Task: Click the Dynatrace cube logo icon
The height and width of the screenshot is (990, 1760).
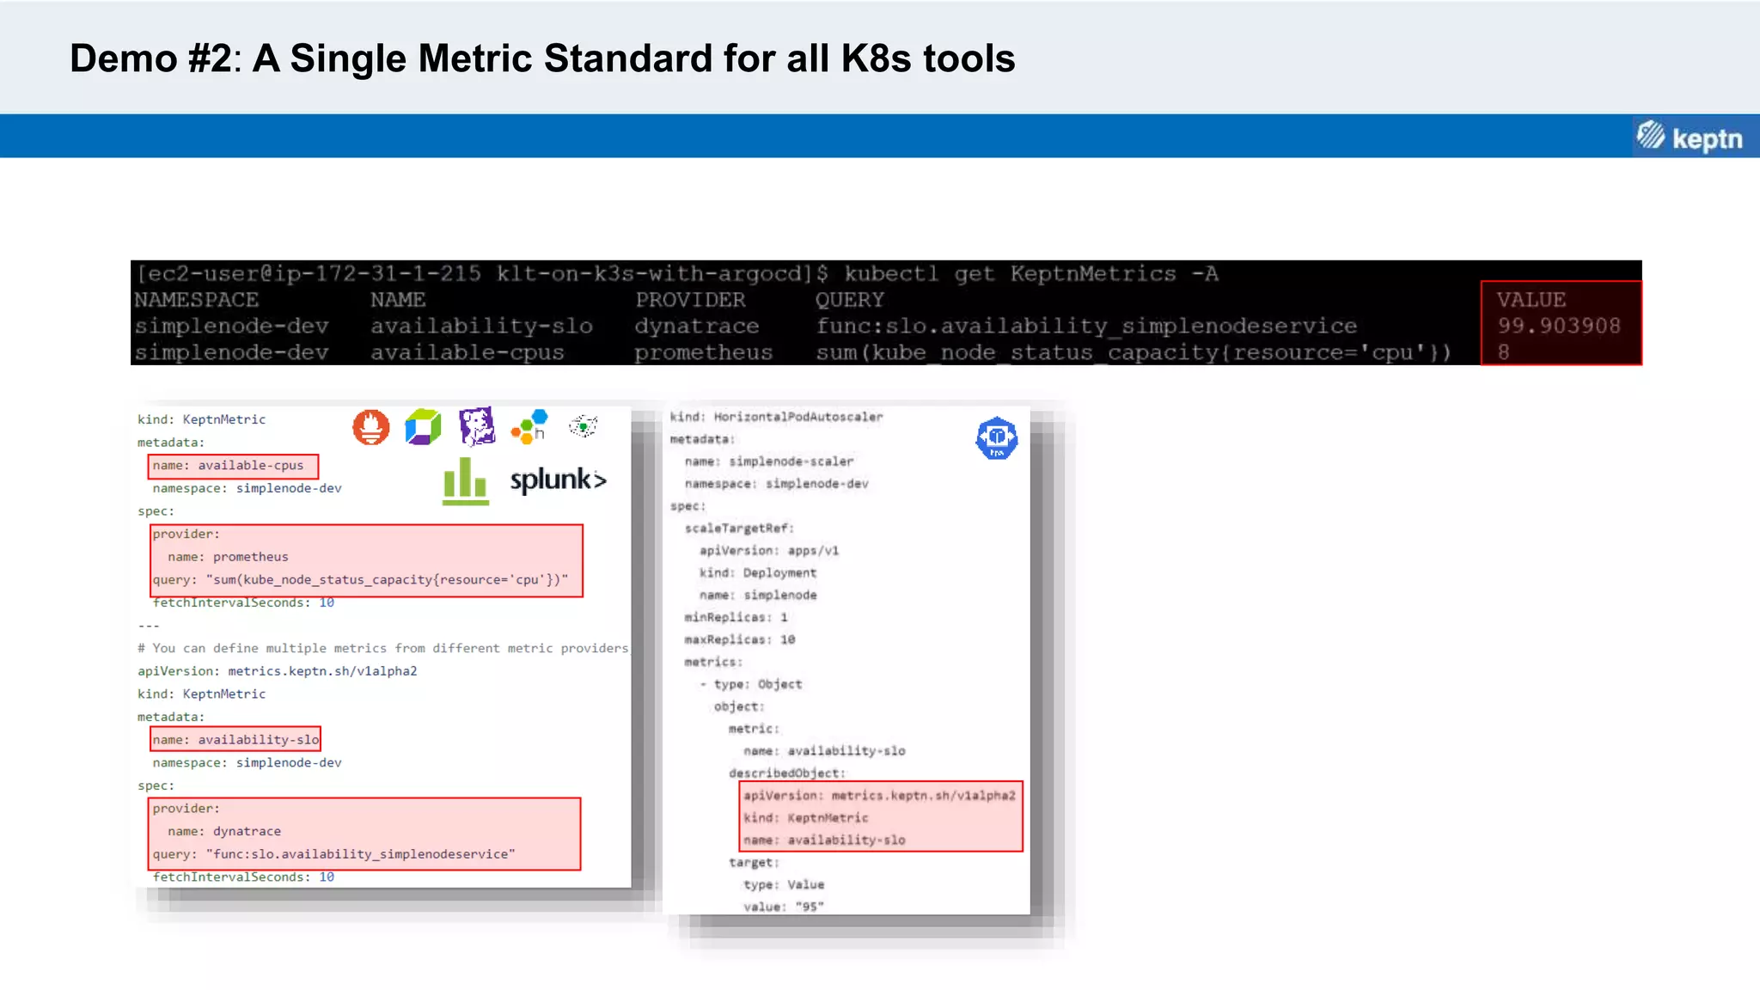Action: click(423, 427)
